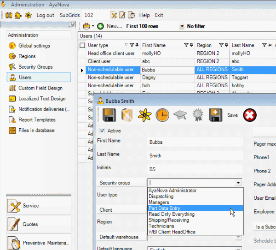
Task: Select Read Only Everything option
Action: click(x=172, y=214)
